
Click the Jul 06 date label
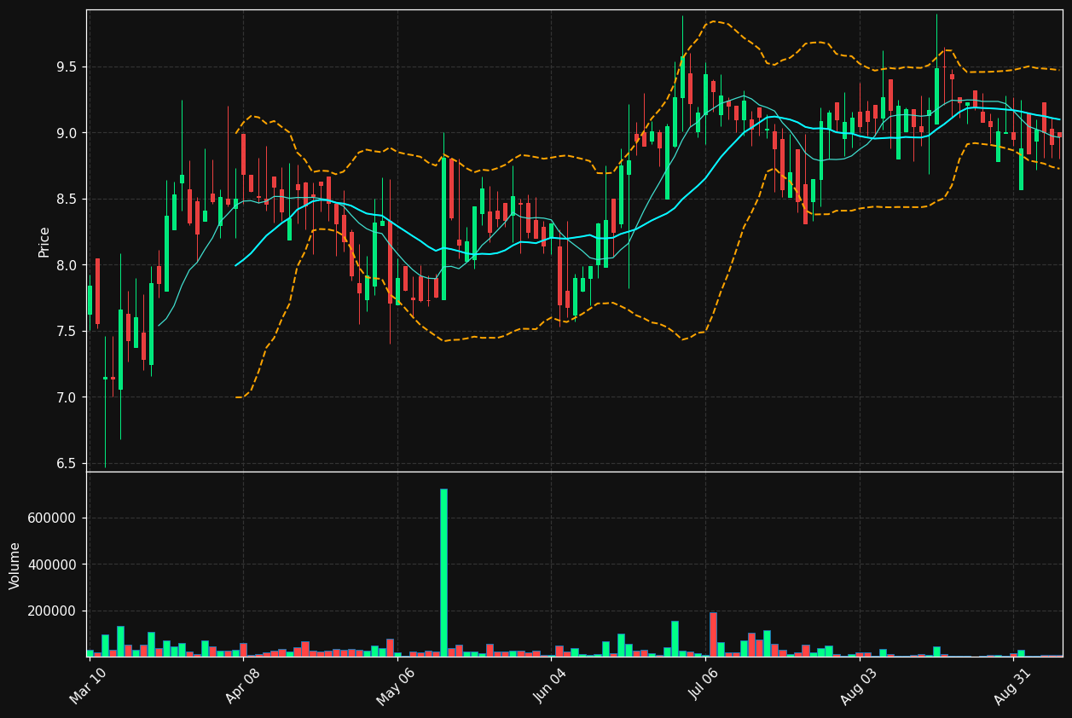pos(704,686)
